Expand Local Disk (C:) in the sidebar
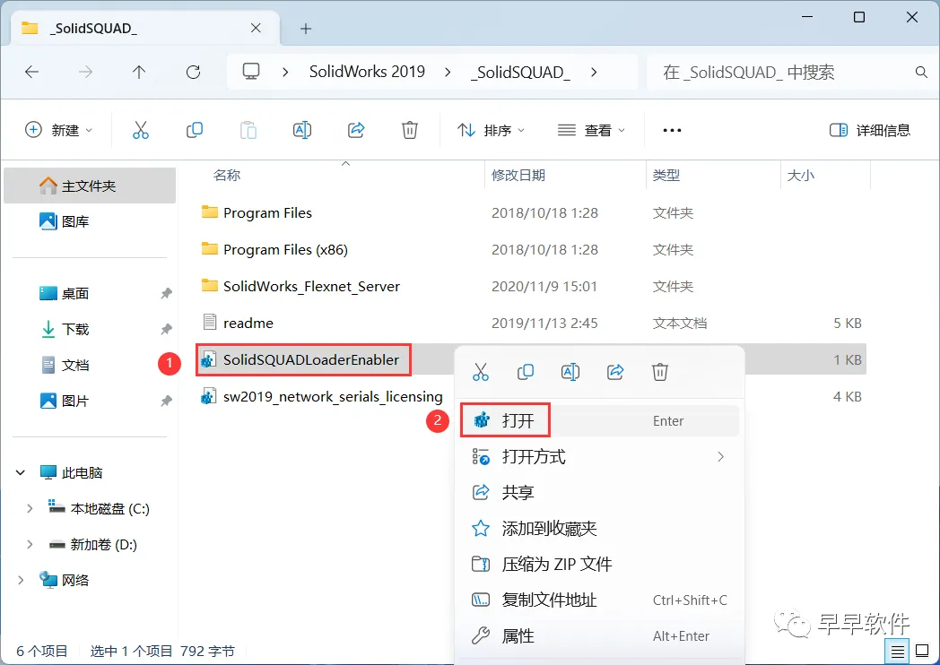940x665 pixels. (29, 509)
